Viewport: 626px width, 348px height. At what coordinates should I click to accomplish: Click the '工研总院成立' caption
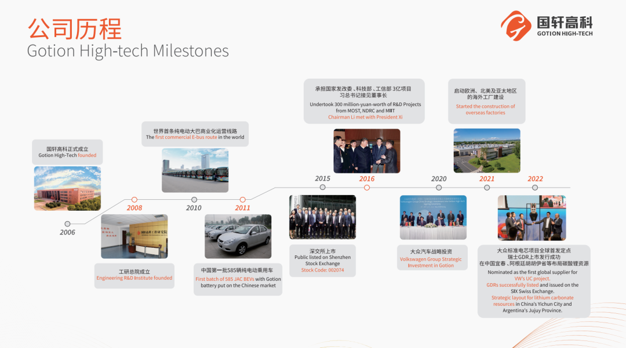(x=134, y=272)
